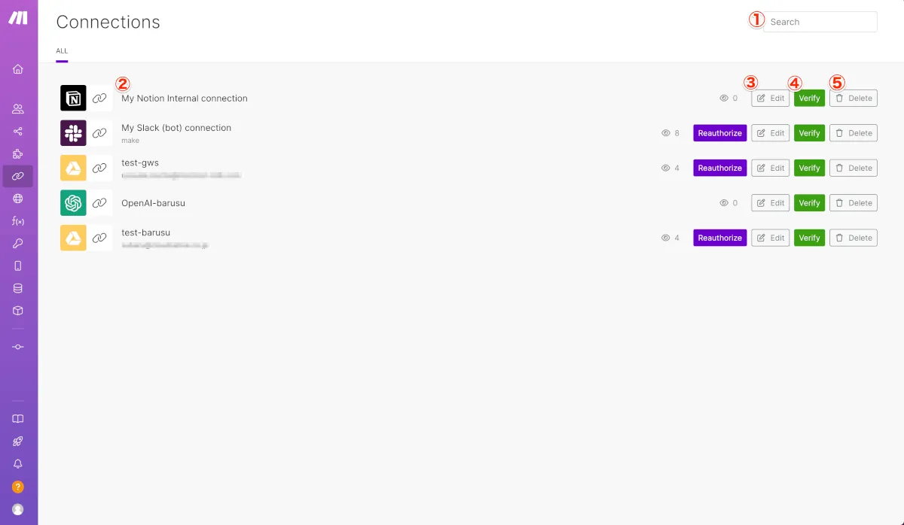Reauthorize the test-gws connection
Screen dimensions: 904x525
click(x=719, y=168)
